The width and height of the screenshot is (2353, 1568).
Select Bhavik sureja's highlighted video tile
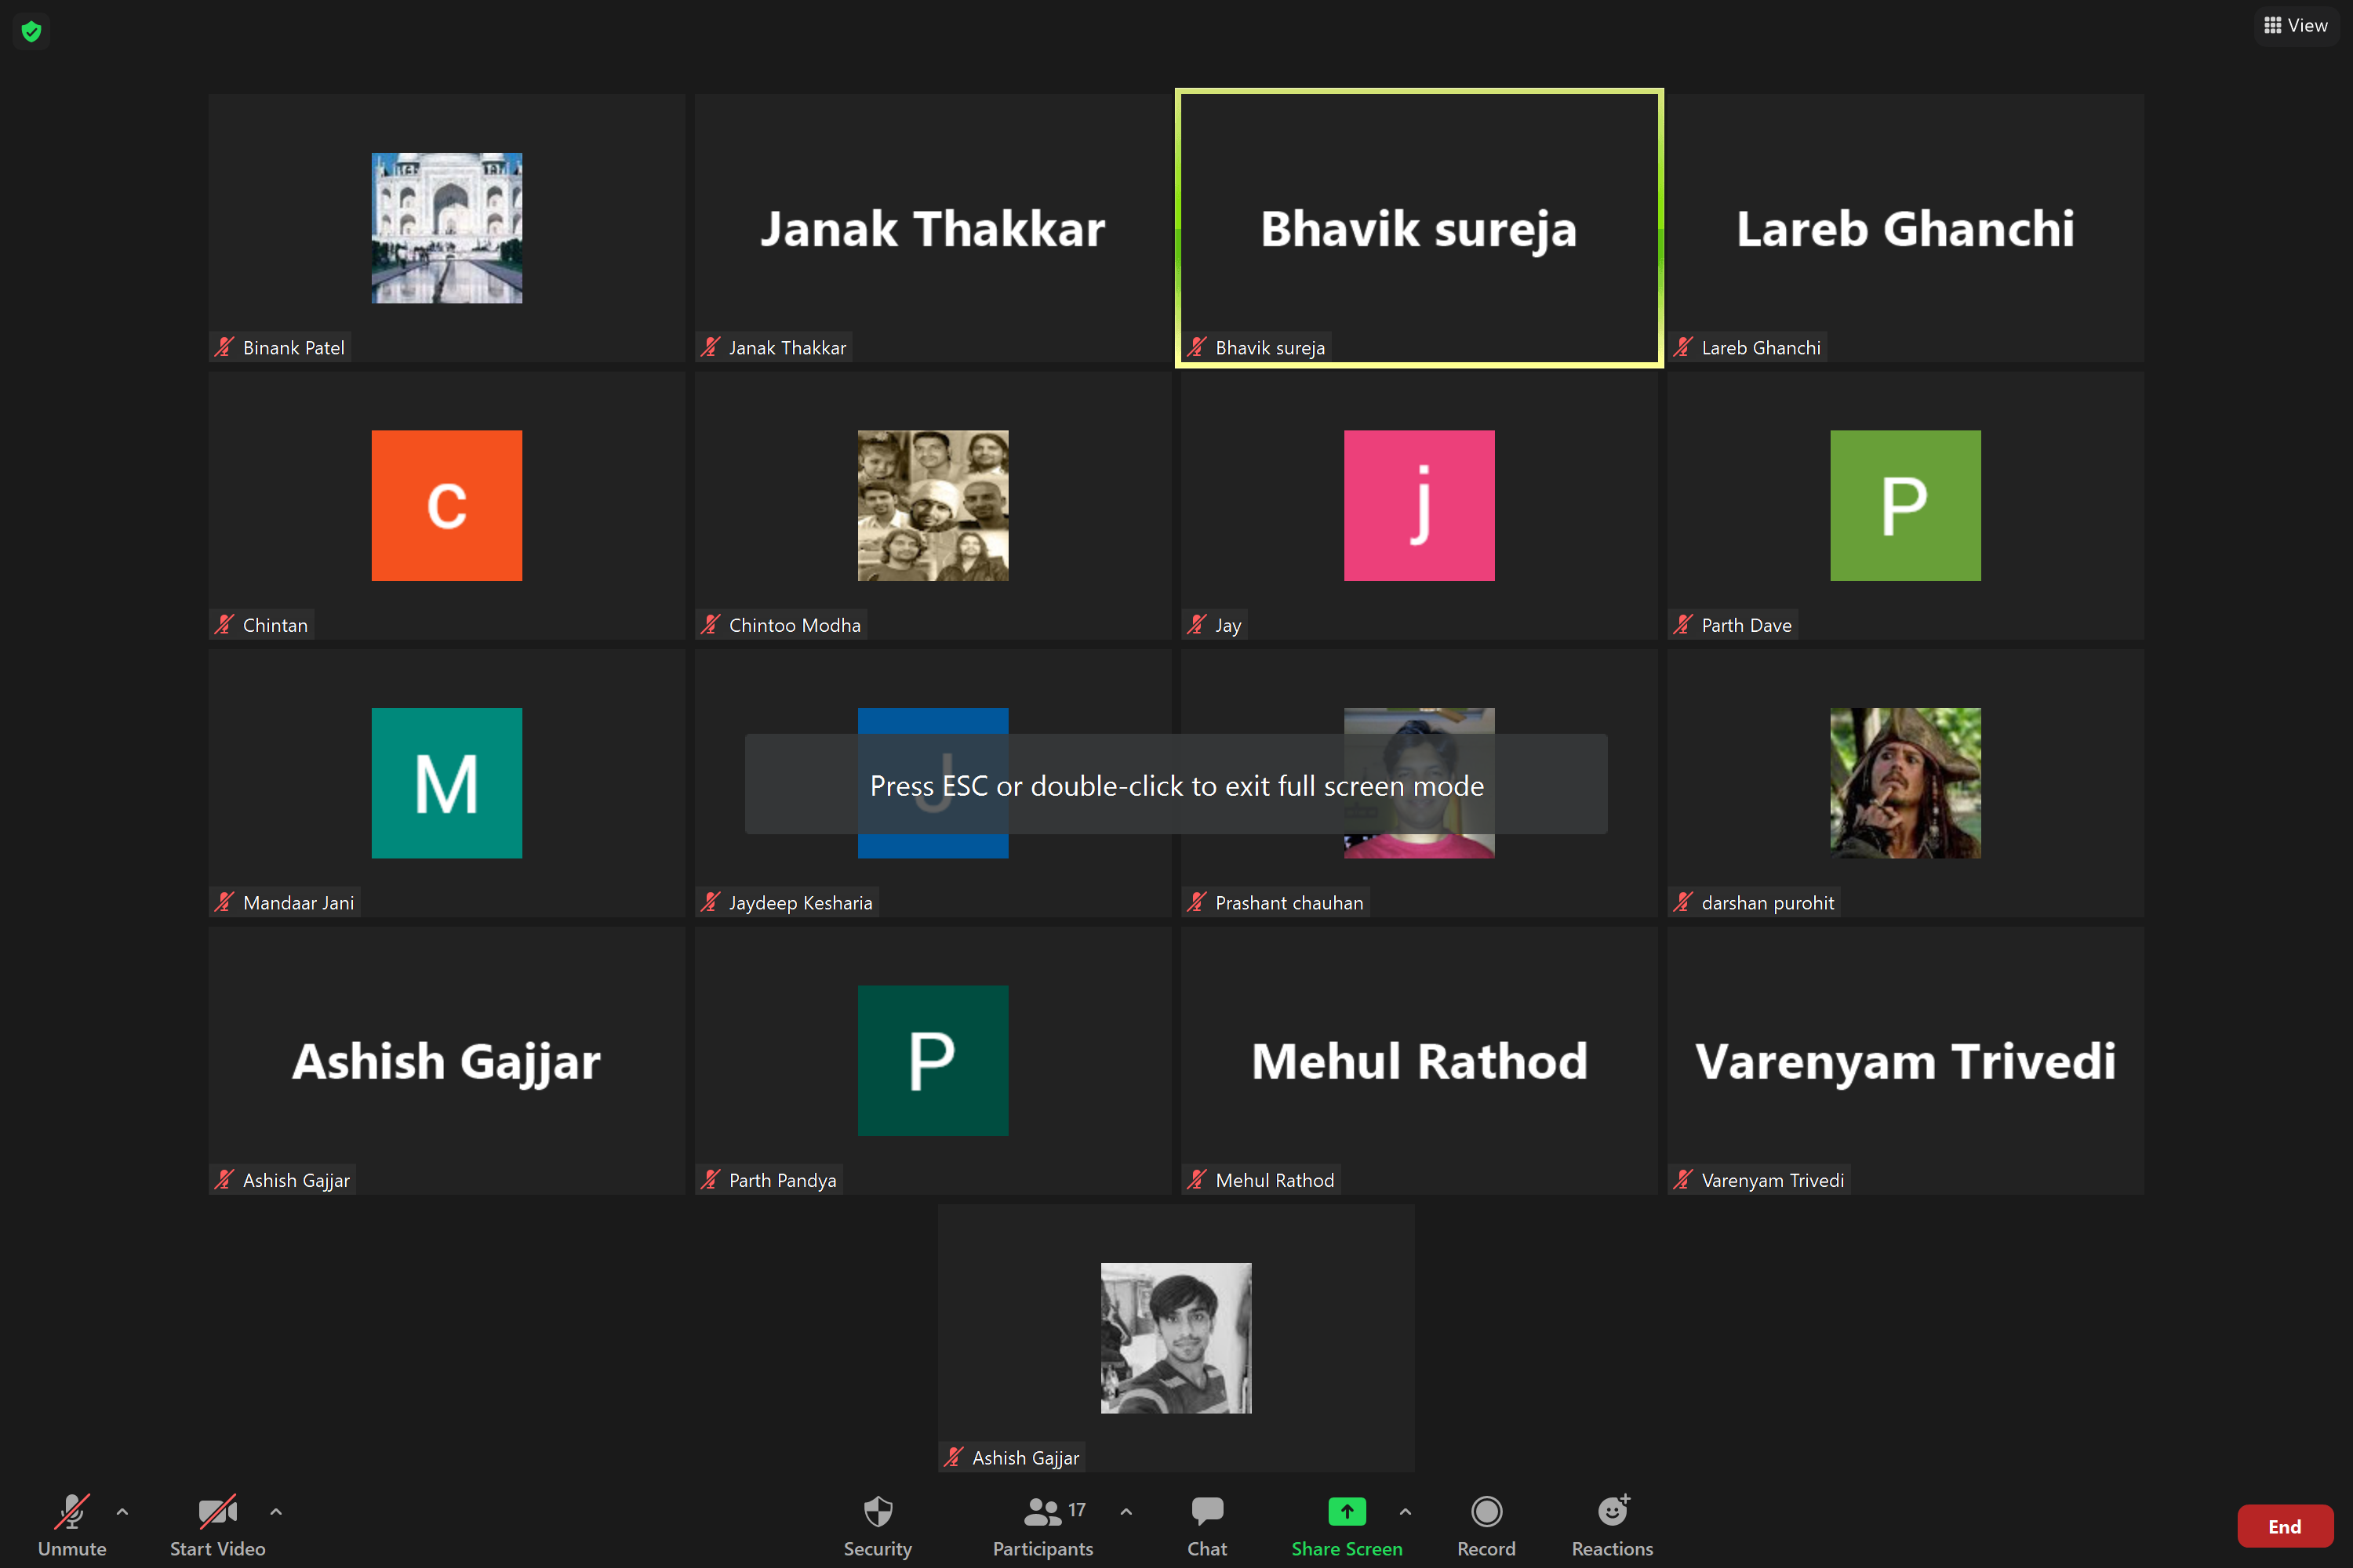(x=1419, y=228)
